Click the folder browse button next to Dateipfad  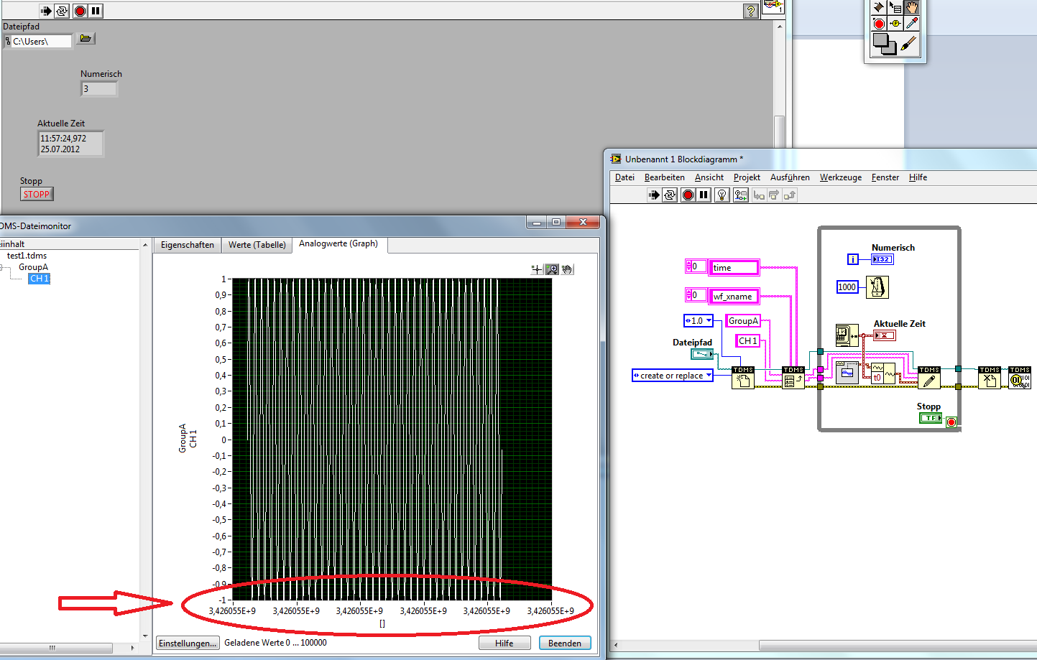click(86, 39)
